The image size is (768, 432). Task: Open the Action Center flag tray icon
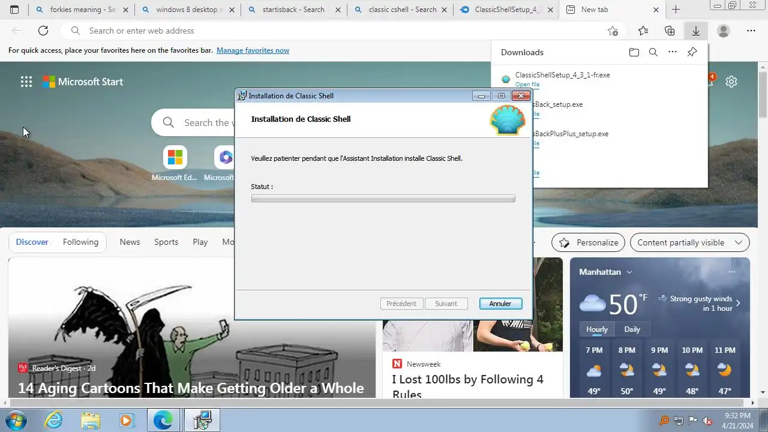(692, 421)
